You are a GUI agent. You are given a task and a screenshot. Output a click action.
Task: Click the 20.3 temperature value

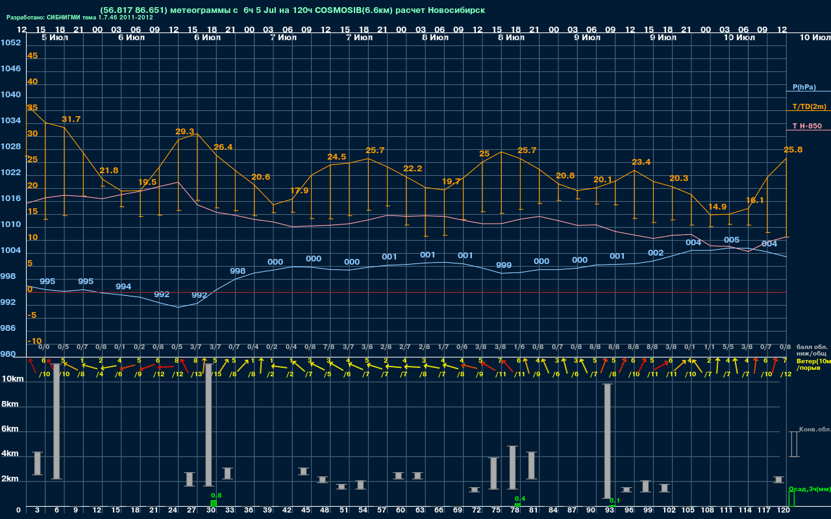(x=679, y=178)
